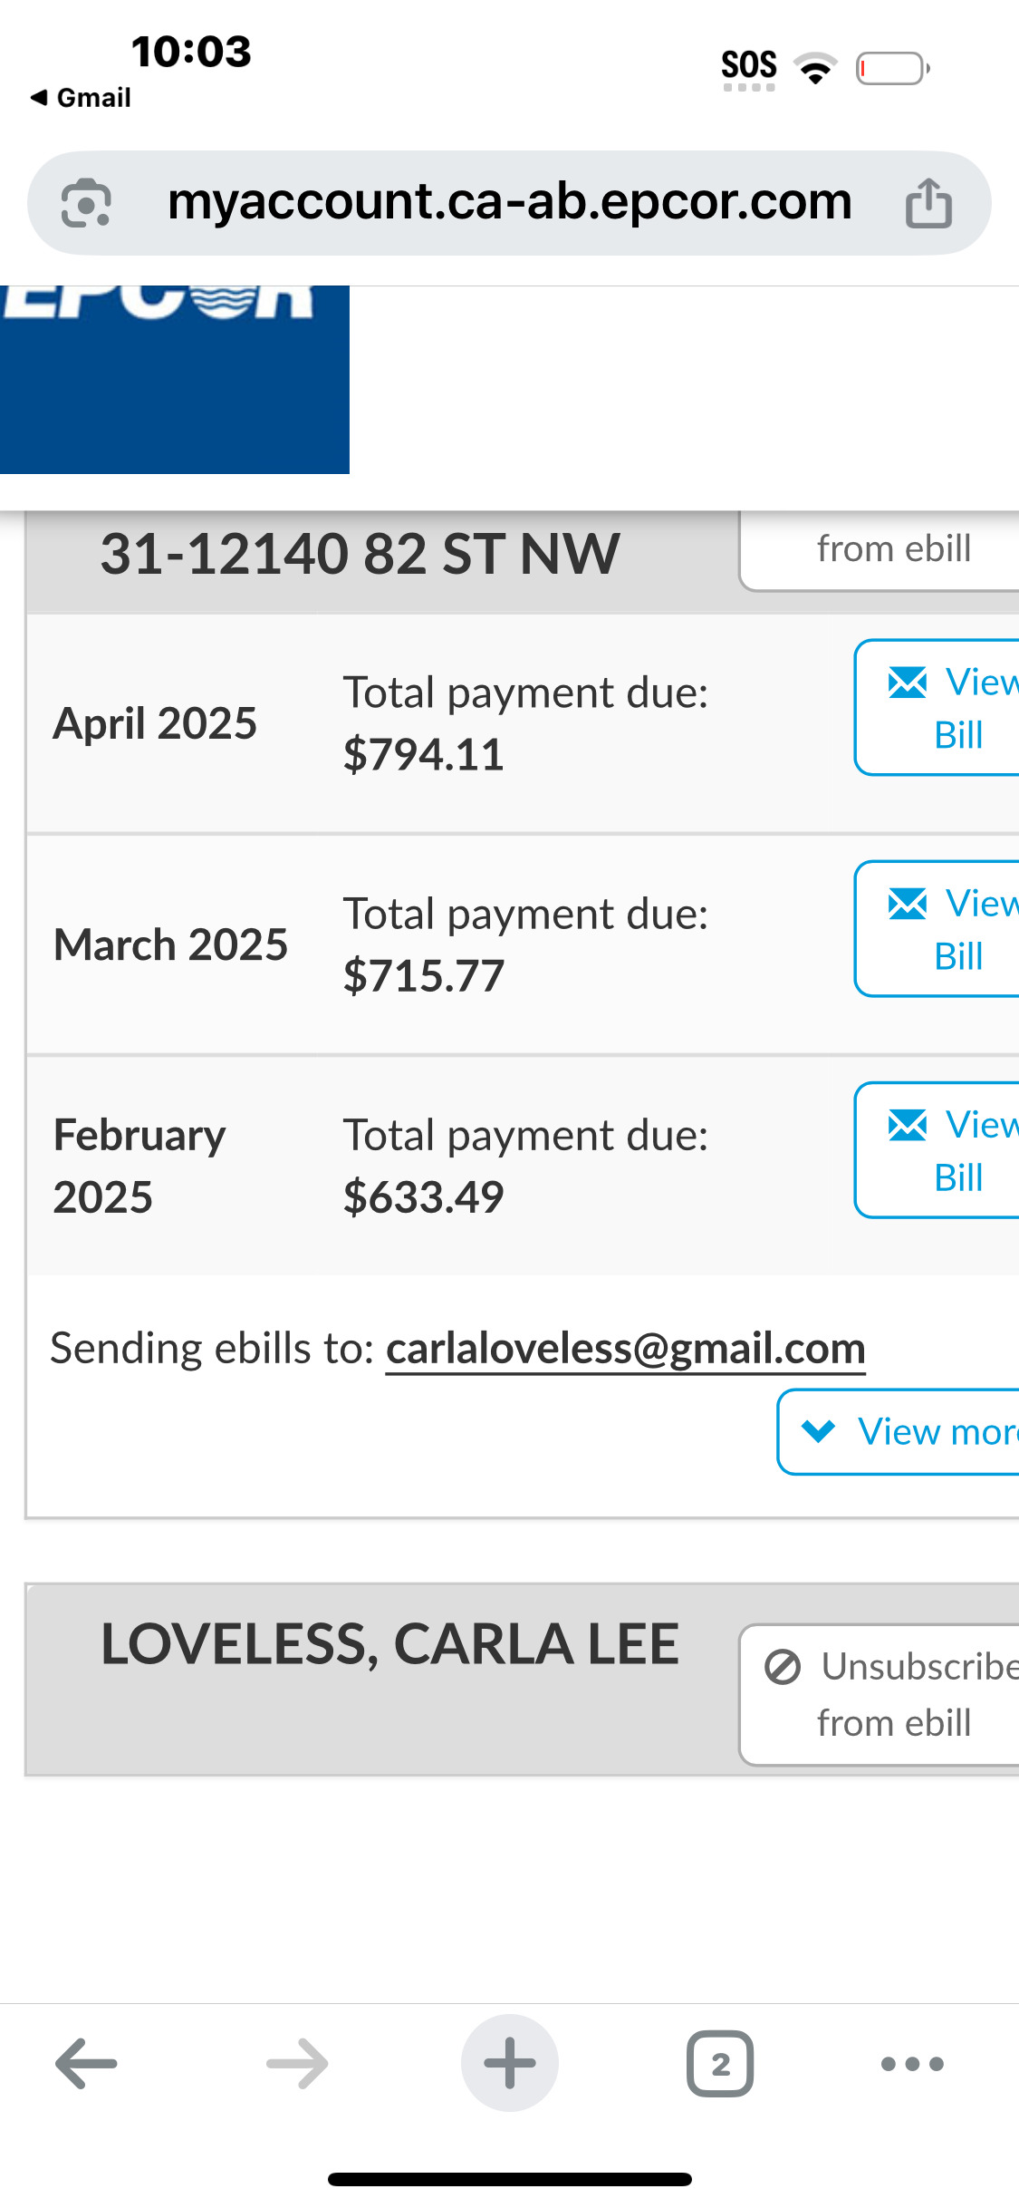1019x2208 pixels.
Task: View the March 2025 bill
Action: [x=942, y=929]
